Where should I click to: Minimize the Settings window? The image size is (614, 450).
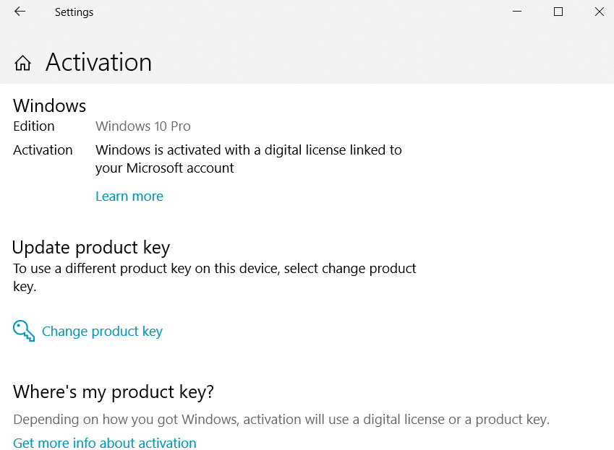(x=517, y=12)
